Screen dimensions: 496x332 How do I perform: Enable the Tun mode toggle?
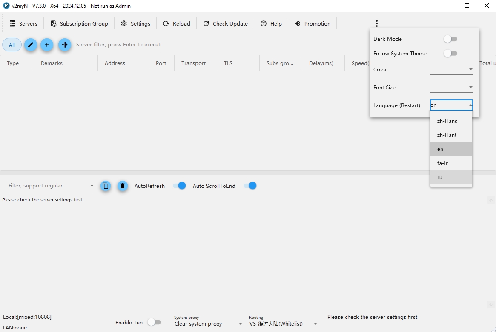pyautogui.click(x=155, y=322)
